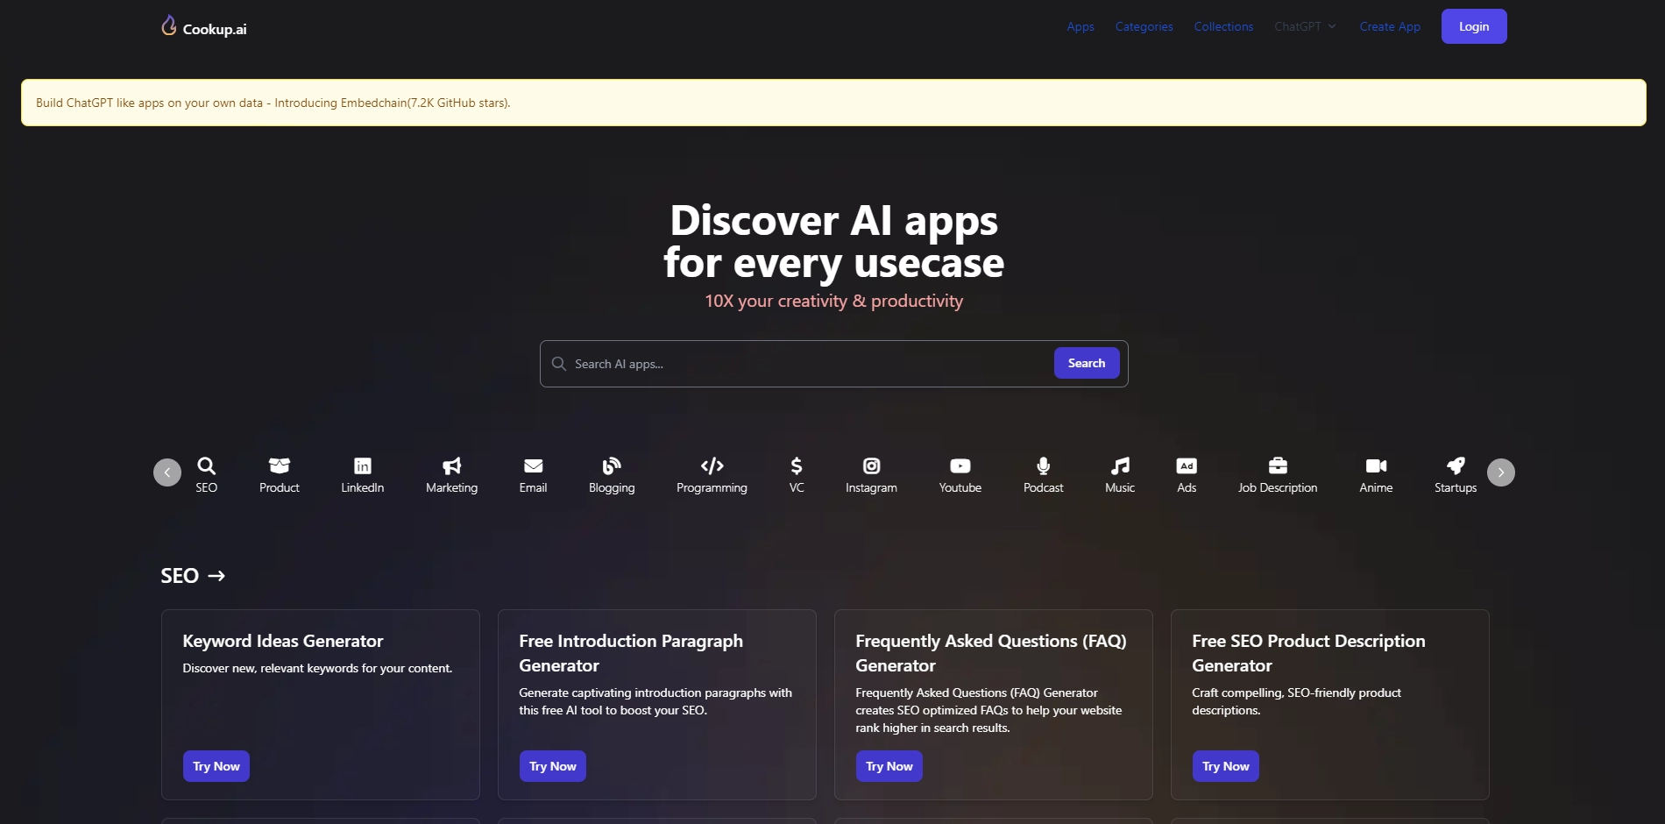Open the LinkedIn category icon

tap(362, 465)
